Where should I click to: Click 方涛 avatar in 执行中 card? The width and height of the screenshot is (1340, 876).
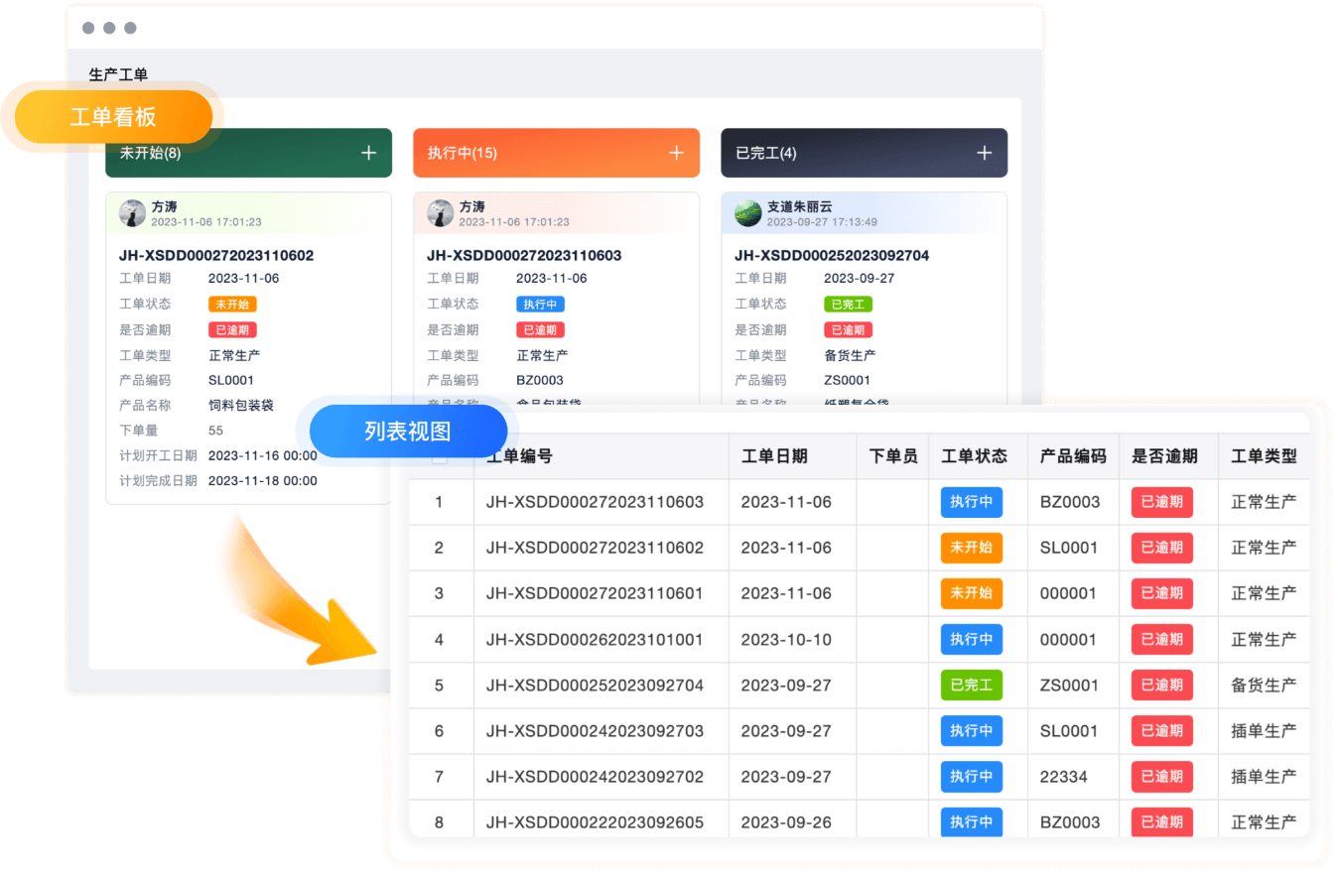[x=441, y=213]
